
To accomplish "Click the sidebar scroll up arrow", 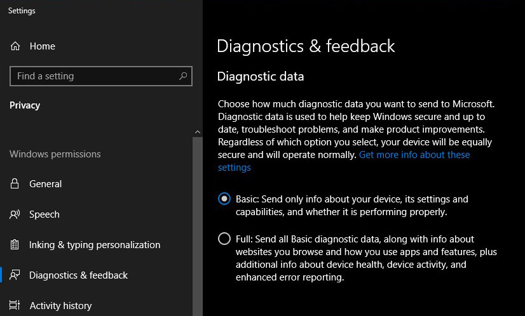I will point(198,132).
